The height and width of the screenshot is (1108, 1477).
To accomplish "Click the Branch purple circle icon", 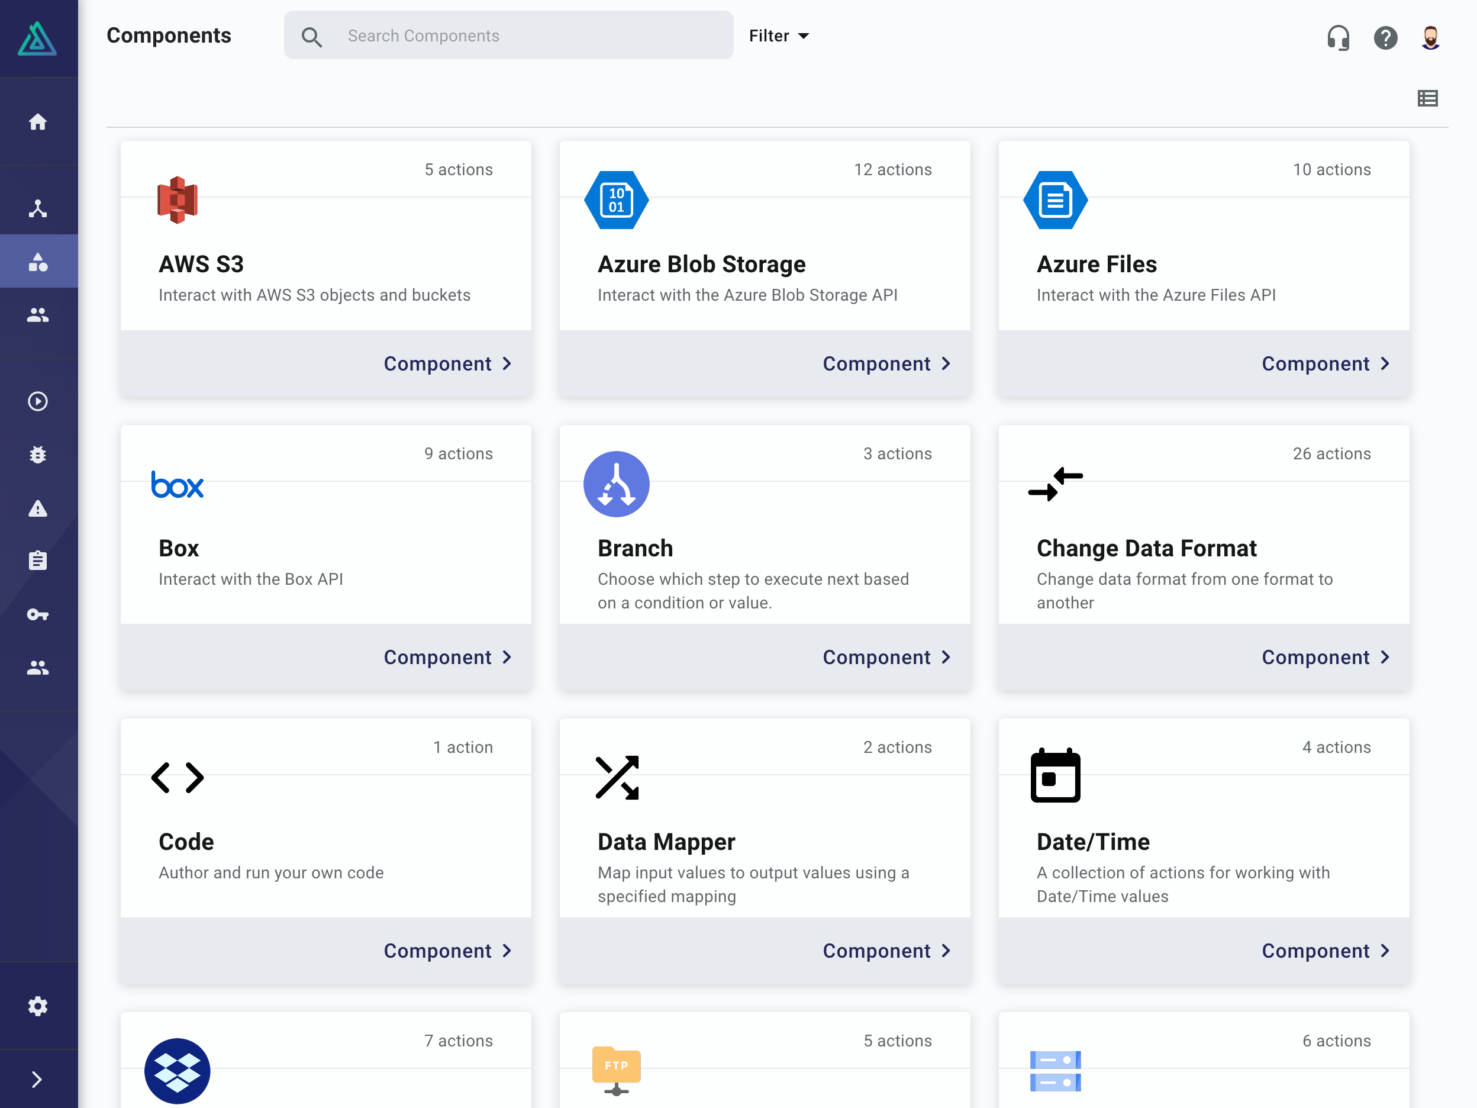I will tap(617, 484).
